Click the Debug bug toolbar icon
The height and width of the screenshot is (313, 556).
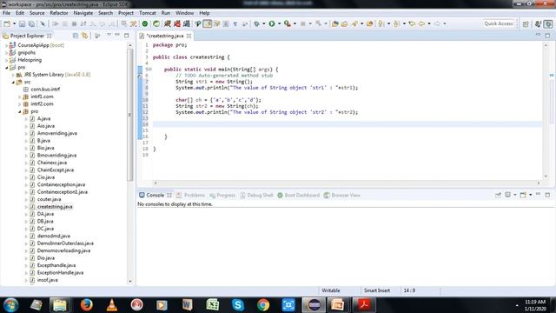256,23
